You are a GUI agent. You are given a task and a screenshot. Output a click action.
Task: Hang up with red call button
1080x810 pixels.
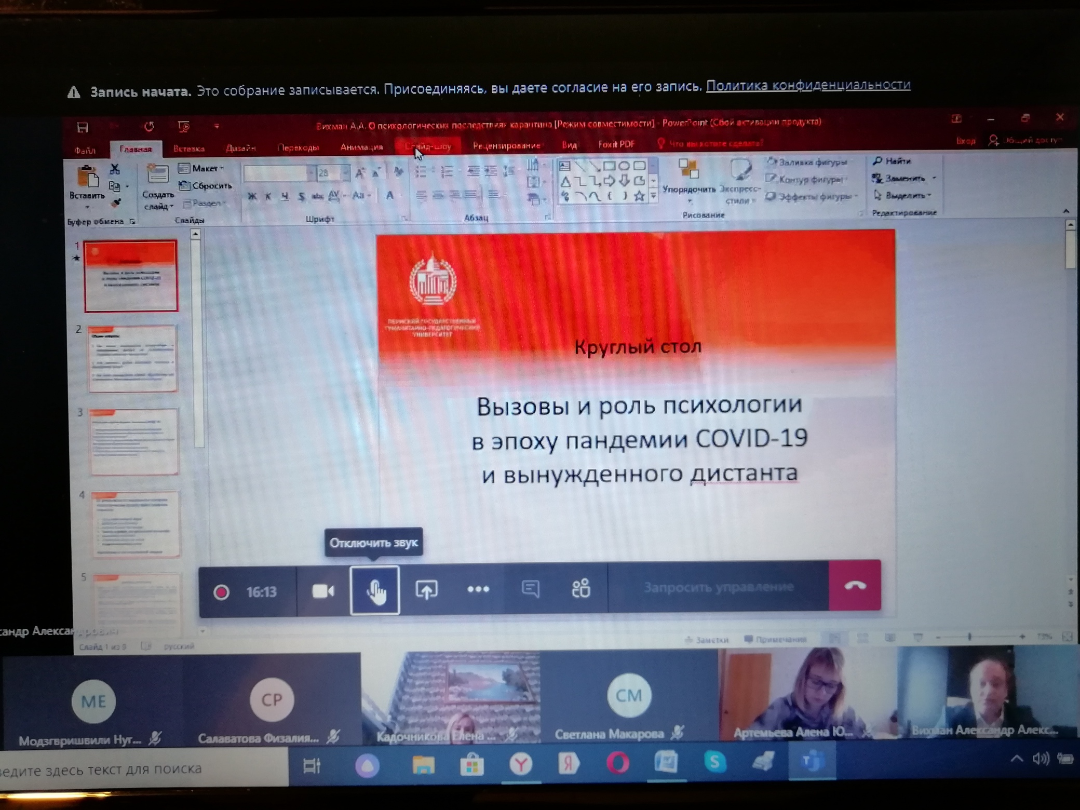(x=855, y=586)
